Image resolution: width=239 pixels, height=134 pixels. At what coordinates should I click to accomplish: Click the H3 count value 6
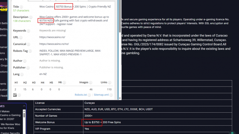click(33, 89)
